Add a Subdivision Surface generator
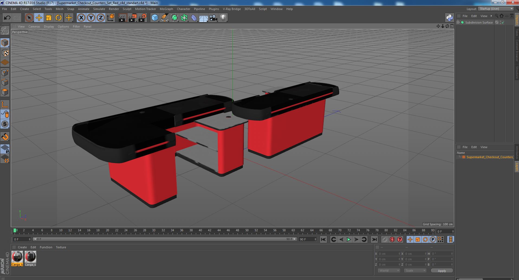The image size is (519, 280). click(174, 18)
